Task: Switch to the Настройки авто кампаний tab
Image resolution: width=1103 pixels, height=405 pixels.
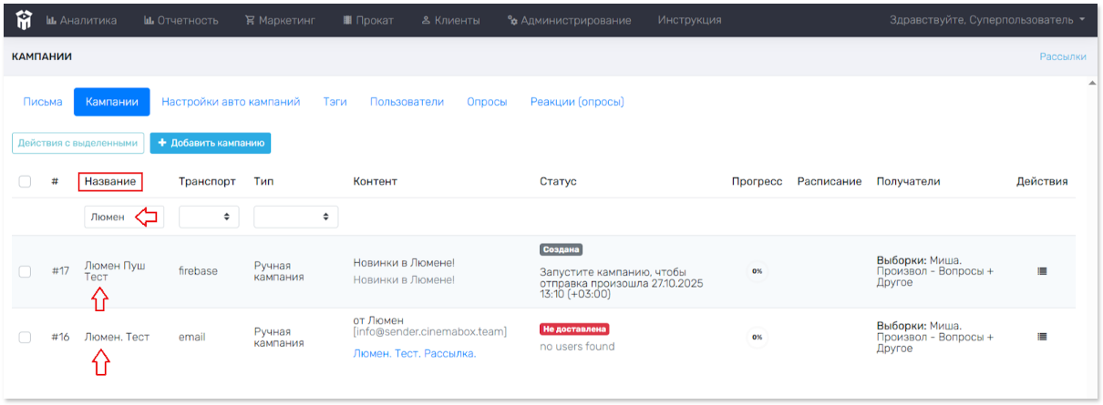Action: tap(231, 102)
